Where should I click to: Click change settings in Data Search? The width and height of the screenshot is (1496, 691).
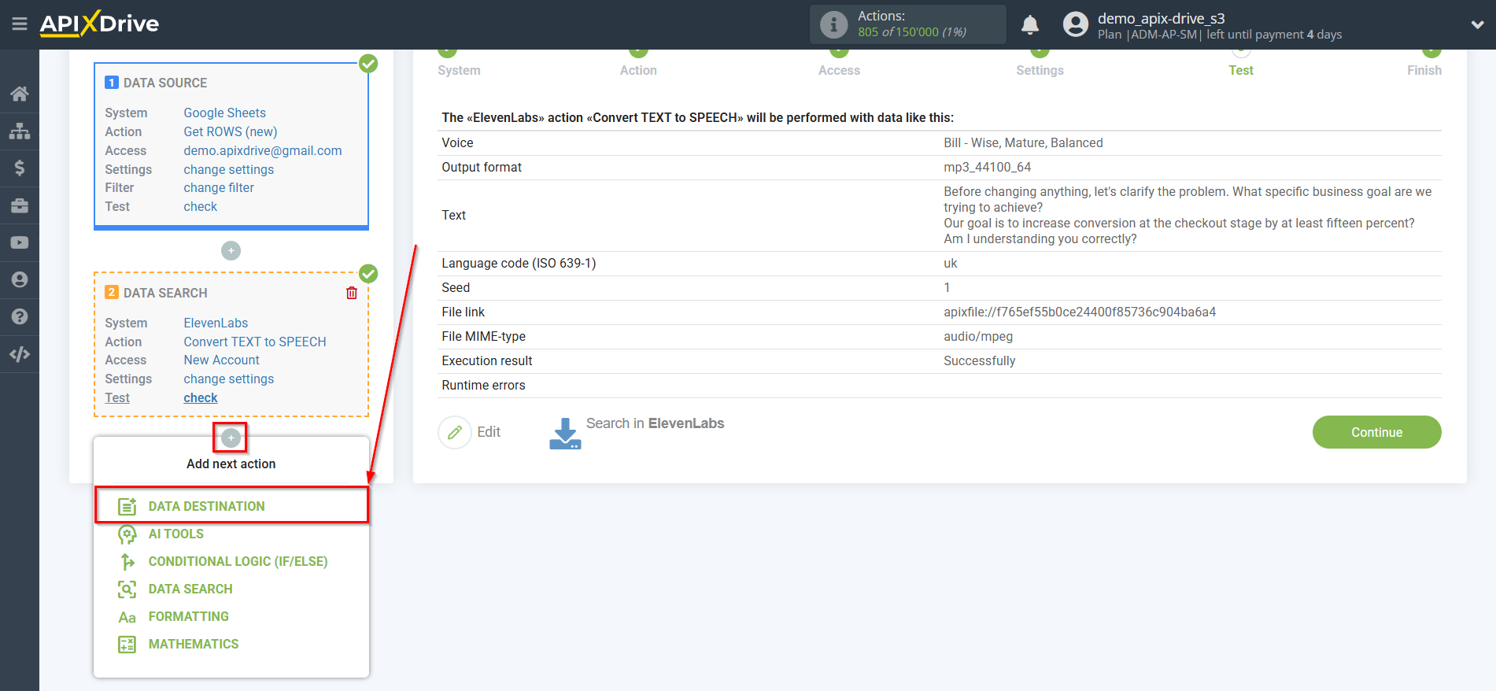[229, 379]
